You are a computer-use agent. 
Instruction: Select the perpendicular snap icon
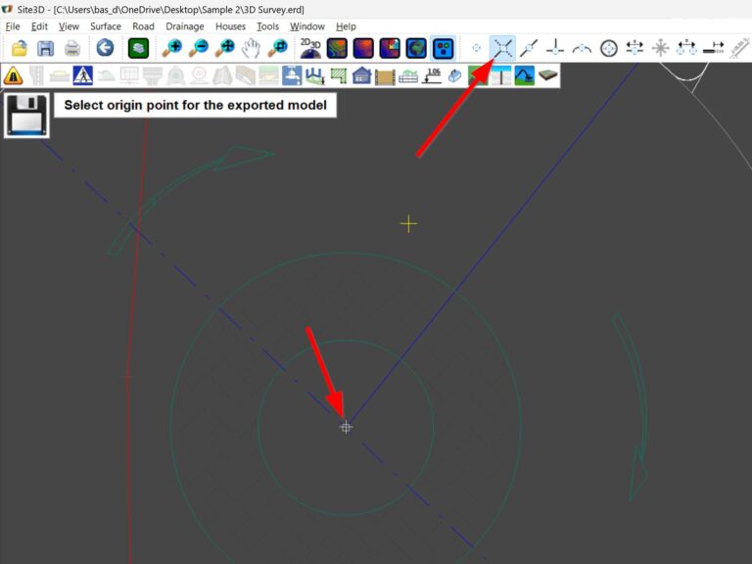(555, 48)
